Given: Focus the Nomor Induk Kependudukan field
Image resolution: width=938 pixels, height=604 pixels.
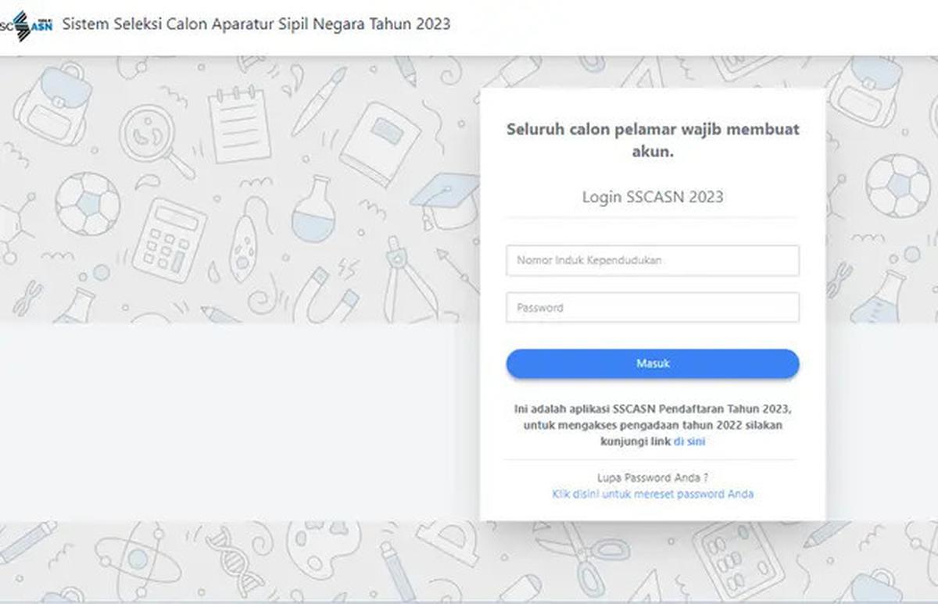Looking at the screenshot, I should 653,260.
